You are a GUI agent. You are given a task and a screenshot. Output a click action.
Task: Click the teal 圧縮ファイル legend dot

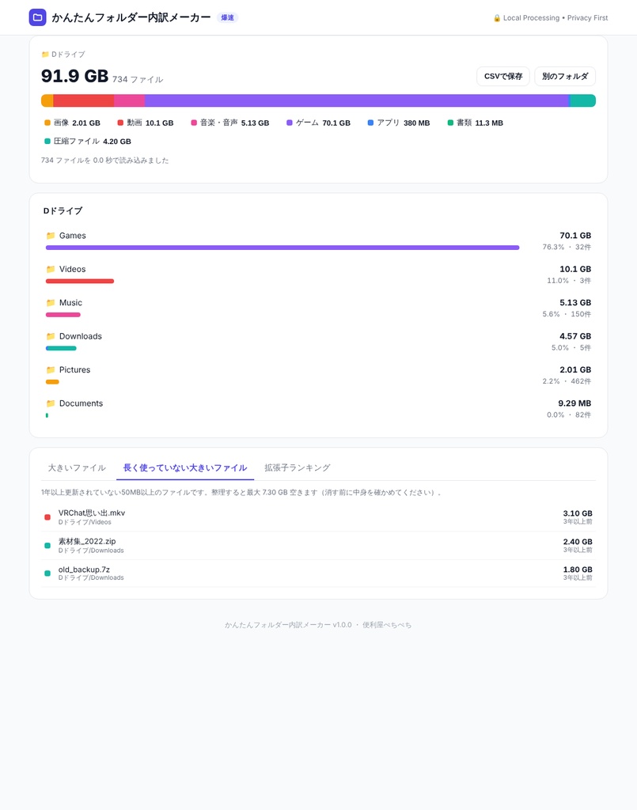(47, 141)
